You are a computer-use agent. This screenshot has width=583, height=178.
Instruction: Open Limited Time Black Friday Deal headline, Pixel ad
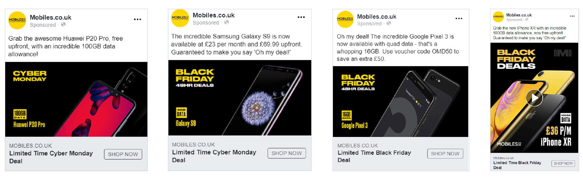pyautogui.click(x=374, y=156)
